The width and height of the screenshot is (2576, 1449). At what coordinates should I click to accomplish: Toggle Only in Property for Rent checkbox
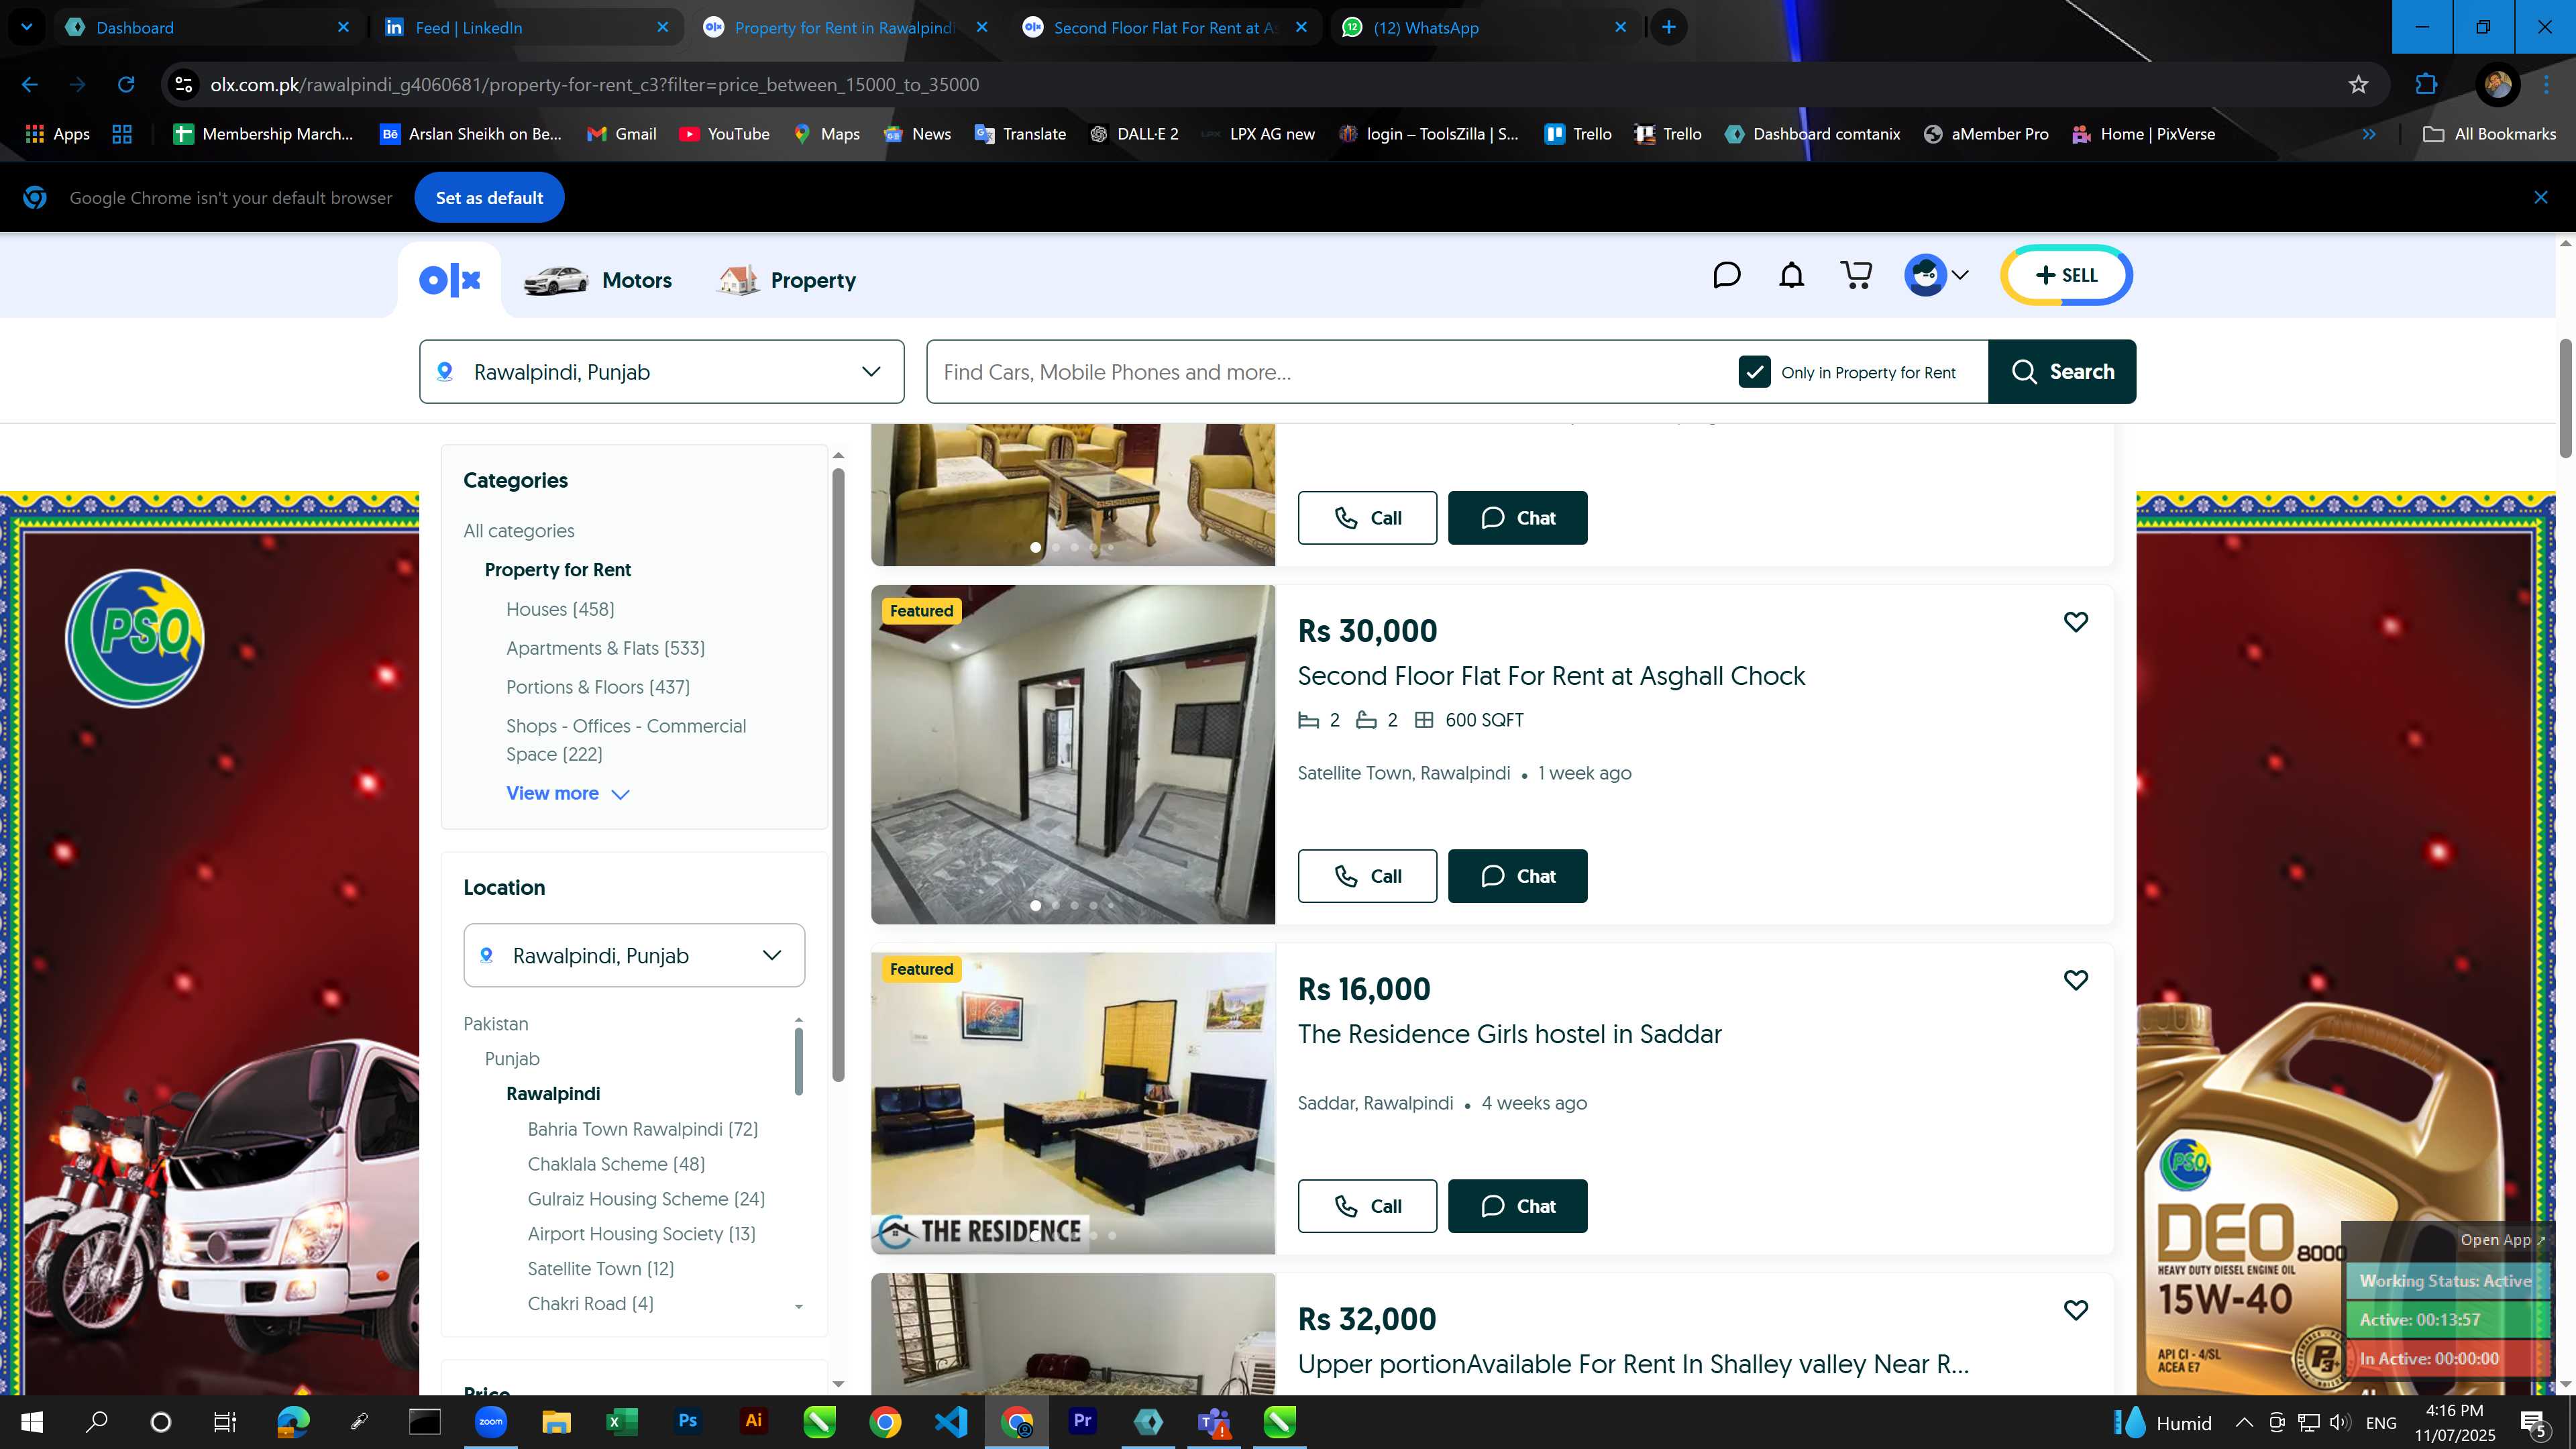(x=1754, y=372)
